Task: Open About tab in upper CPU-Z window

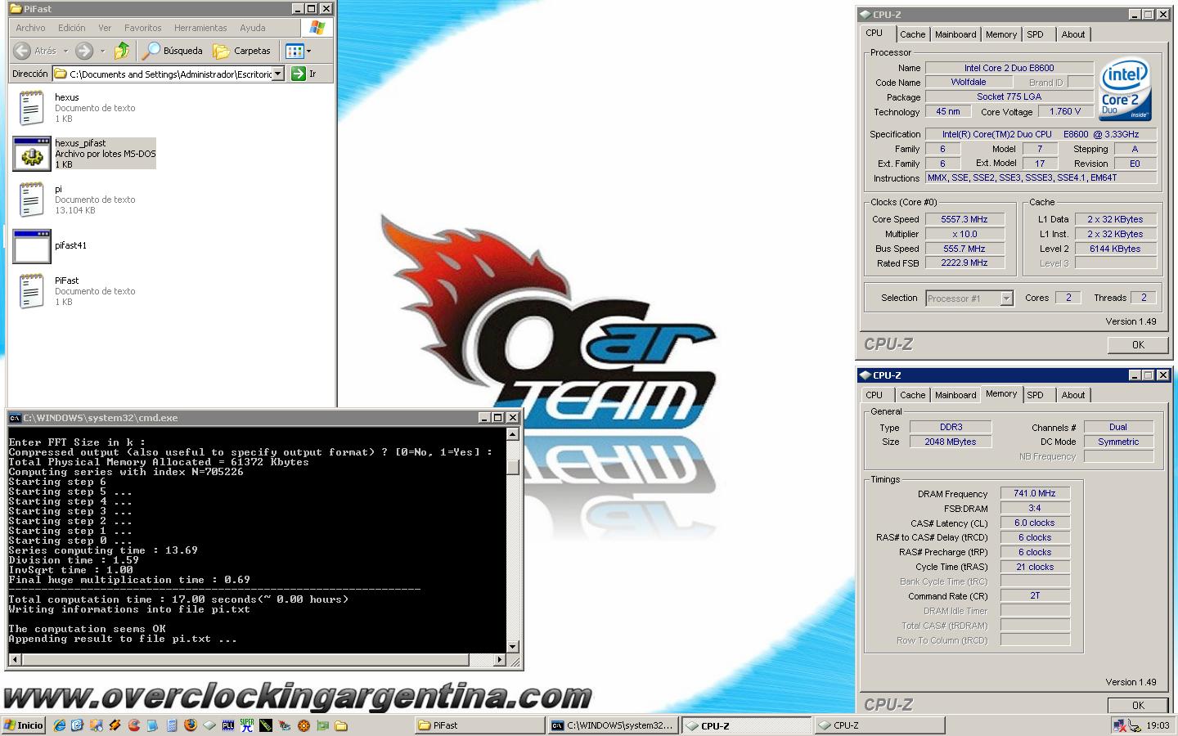Action: 1073,34
